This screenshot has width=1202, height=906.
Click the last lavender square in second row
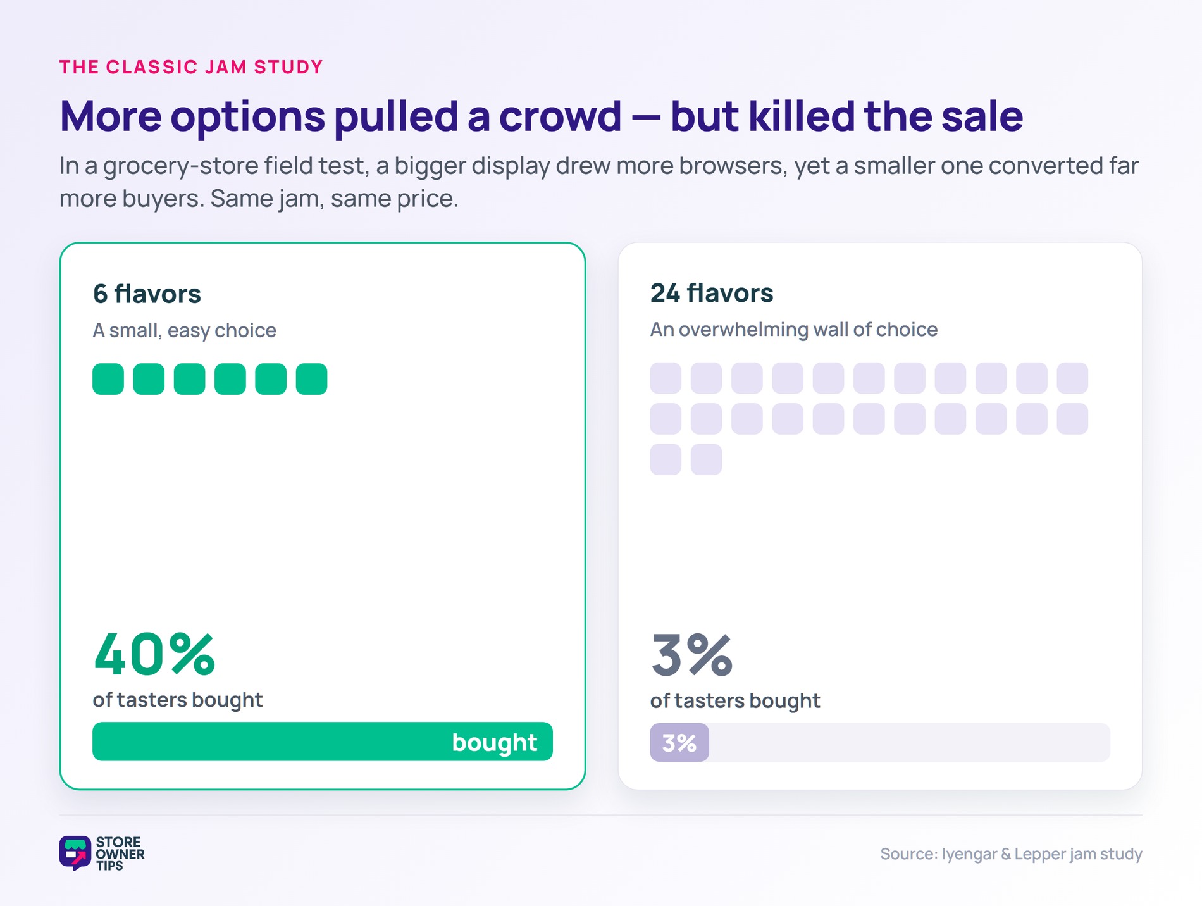tap(1072, 419)
